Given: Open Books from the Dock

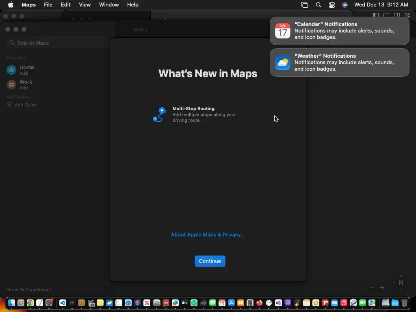Looking at the screenshot, I should pyautogui.click(x=240, y=303).
